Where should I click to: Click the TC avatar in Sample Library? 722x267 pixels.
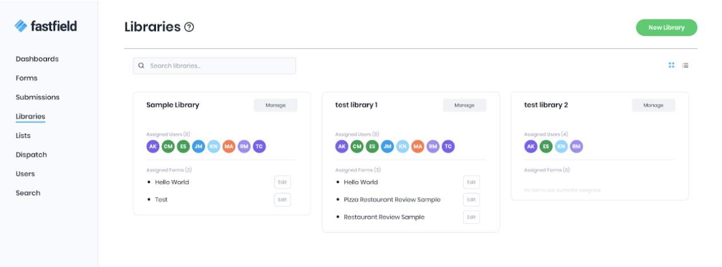(x=260, y=147)
